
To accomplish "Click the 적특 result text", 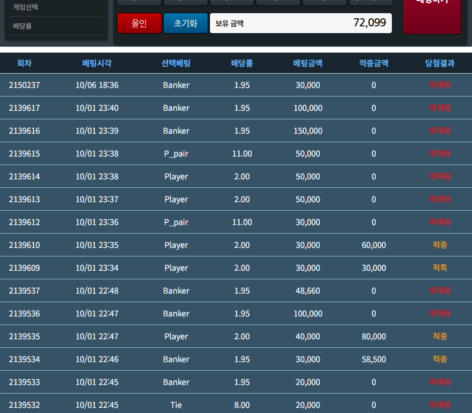I will [x=440, y=268].
